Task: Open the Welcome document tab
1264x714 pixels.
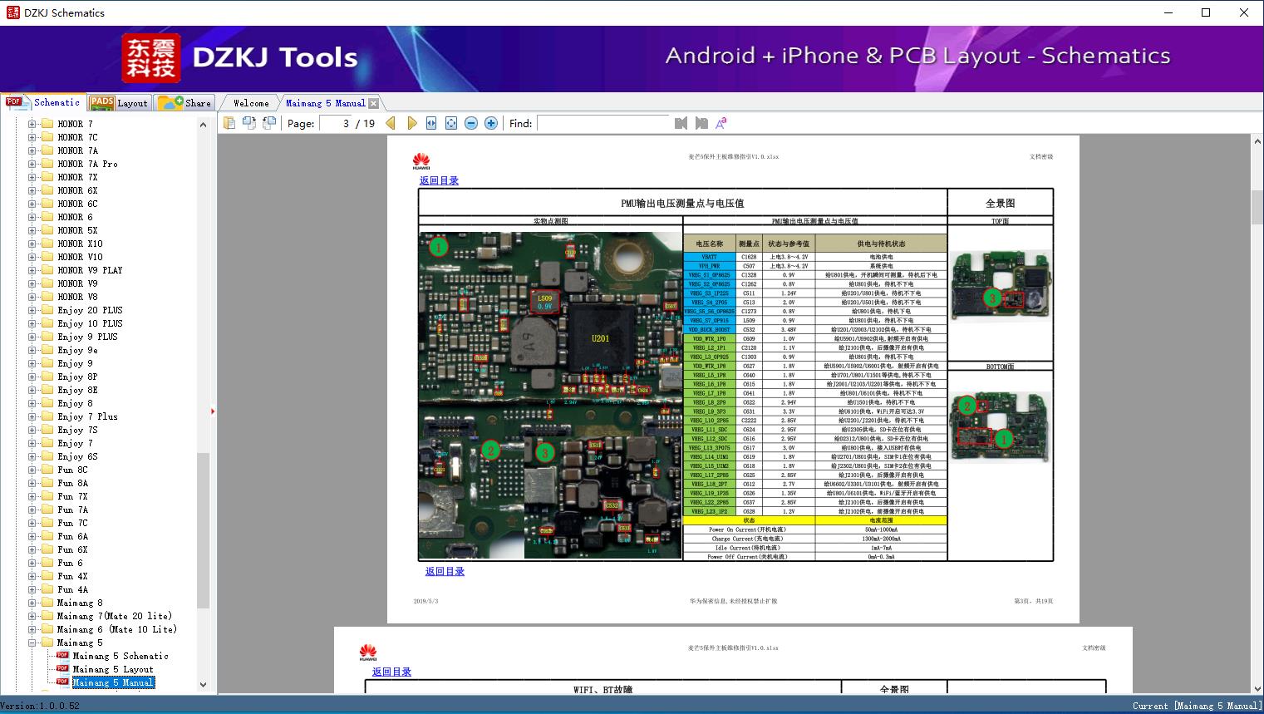Action: coord(251,103)
